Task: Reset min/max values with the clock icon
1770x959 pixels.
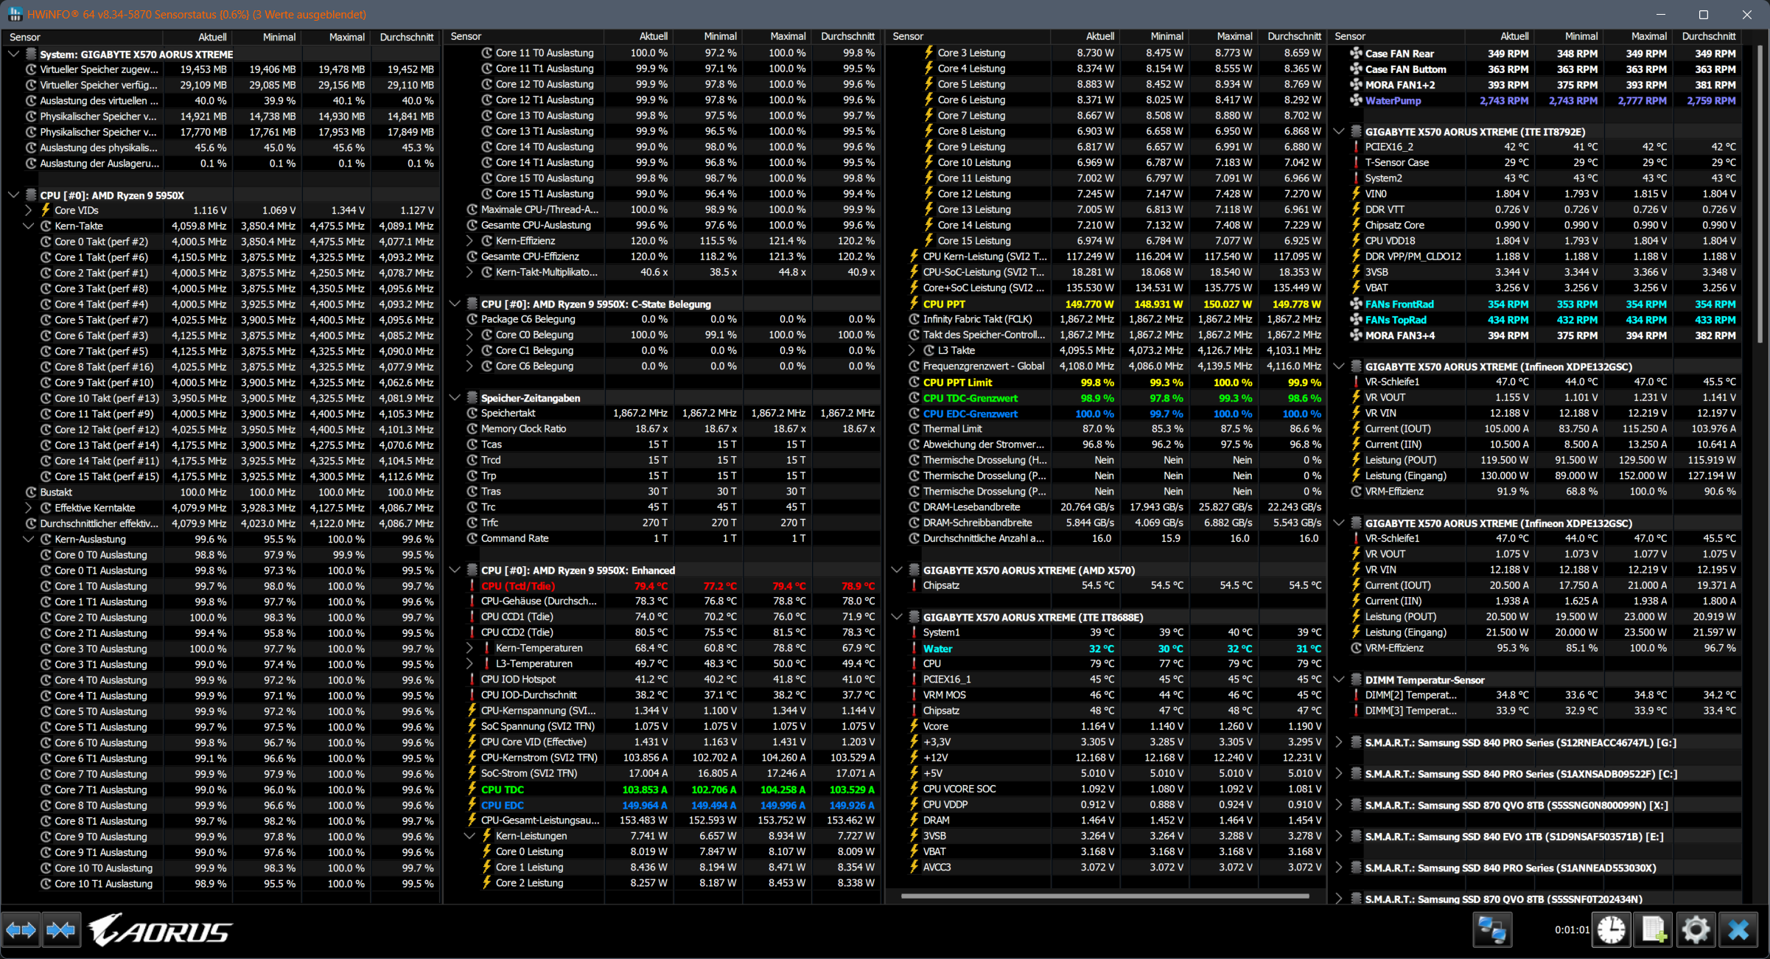Action: [1612, 930]
